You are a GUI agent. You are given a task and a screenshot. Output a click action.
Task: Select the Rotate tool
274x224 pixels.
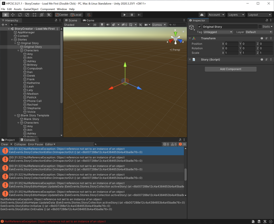[20, 15]
